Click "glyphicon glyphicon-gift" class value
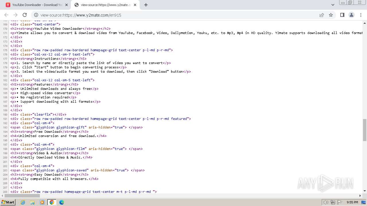Viewport: 367px width, 206px height. point(60,127)
